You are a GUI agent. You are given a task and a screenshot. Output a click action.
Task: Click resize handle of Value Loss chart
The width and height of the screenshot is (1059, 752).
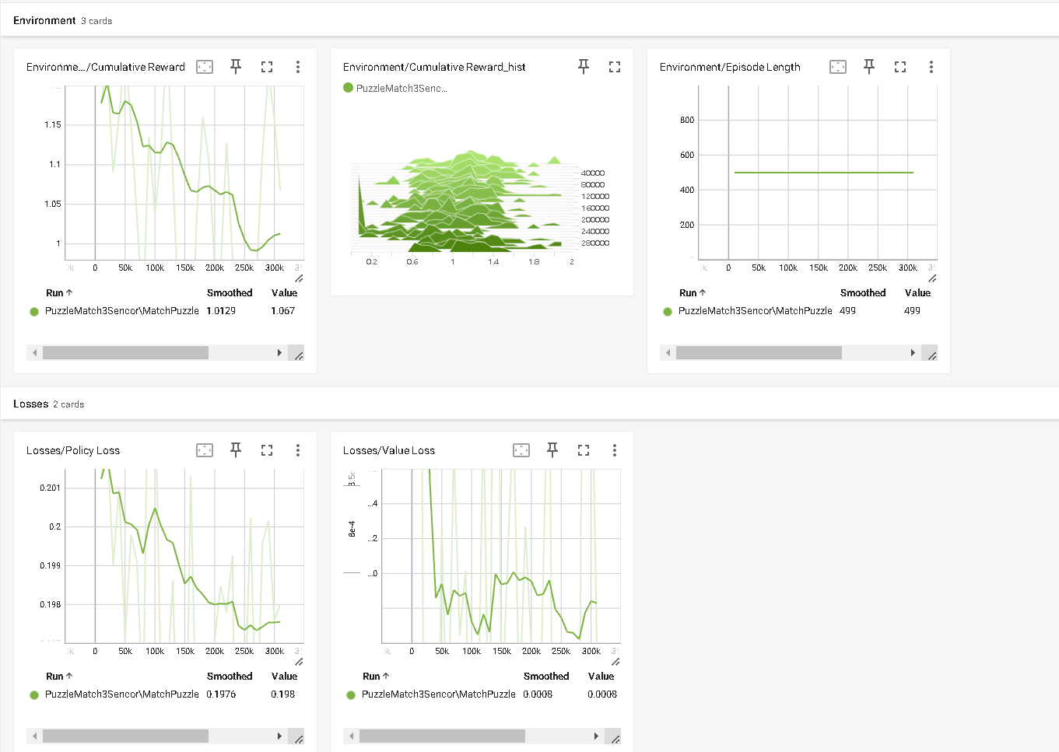(615, 662)
